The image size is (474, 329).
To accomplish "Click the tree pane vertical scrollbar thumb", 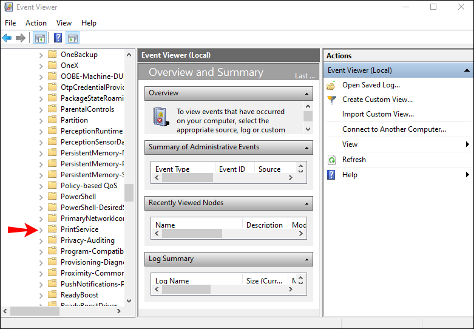I will [129, 192].
